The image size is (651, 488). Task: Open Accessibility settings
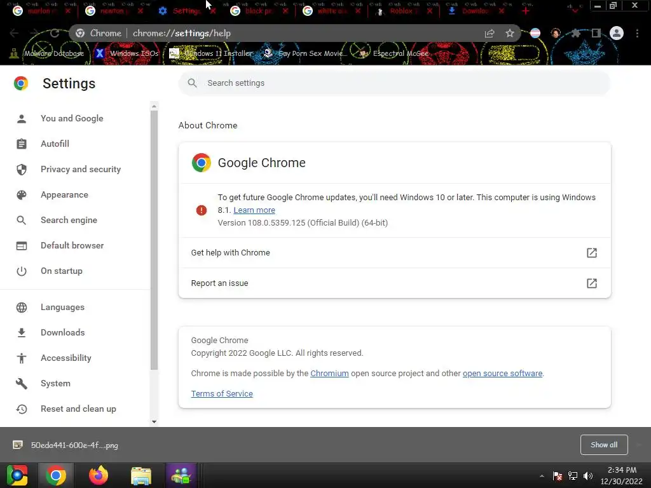(66, 358)
